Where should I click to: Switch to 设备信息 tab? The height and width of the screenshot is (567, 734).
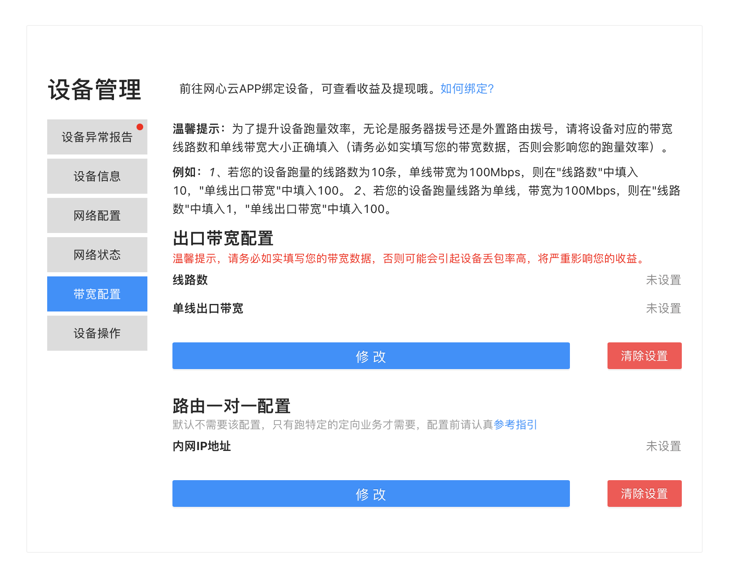[x=97, y=176]
